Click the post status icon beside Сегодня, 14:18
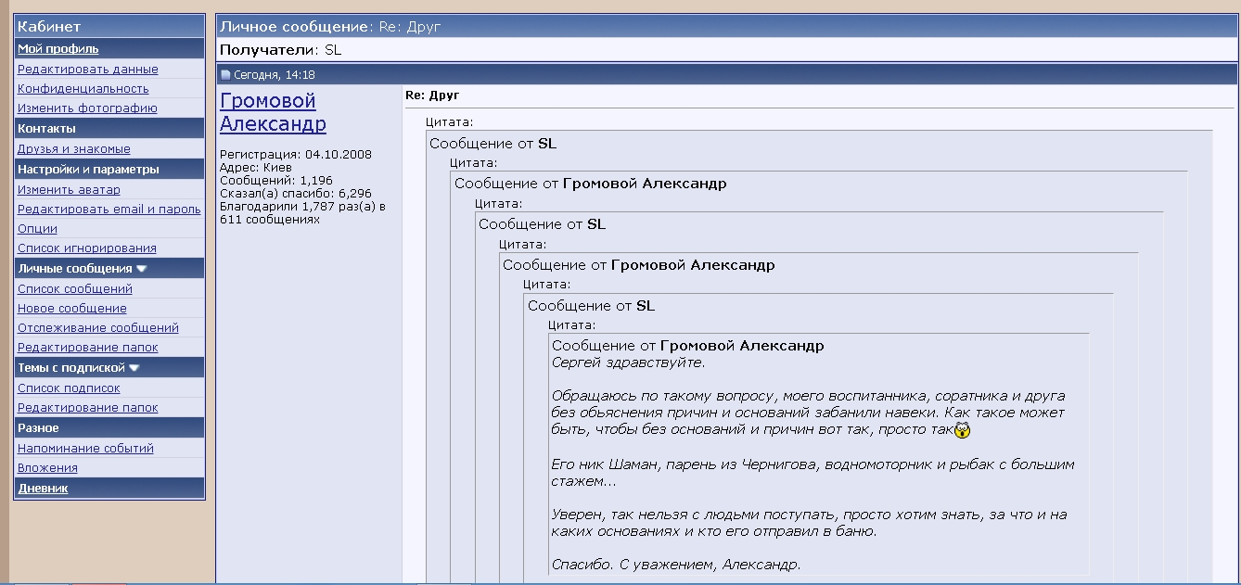Image resolution: width=1241 pixels, height=585 pixels. (x=225, y=75)
